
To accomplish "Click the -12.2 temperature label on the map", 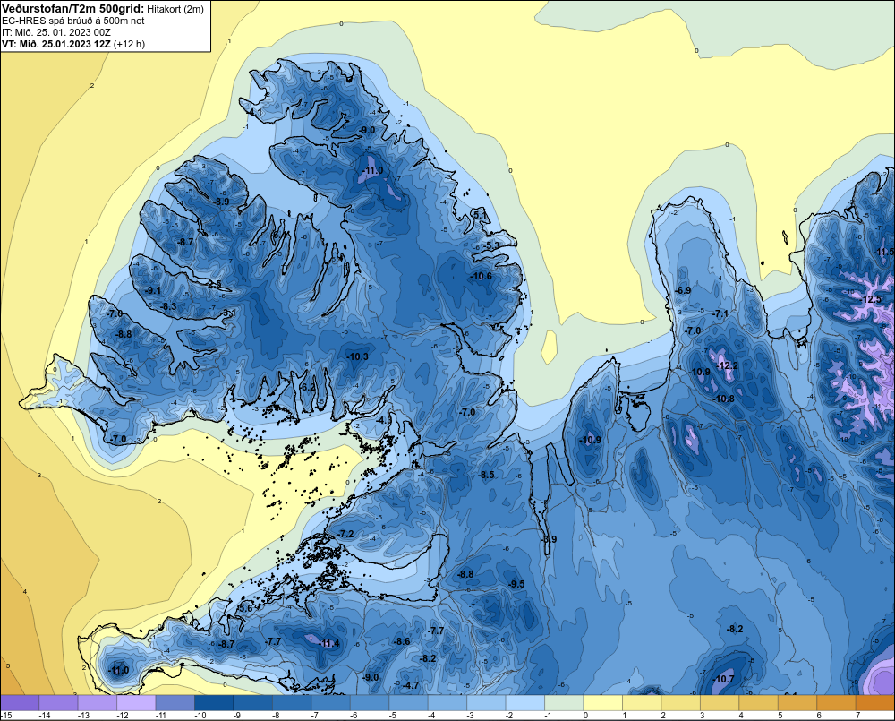I will pyautogui.click(x=727, y=365).
